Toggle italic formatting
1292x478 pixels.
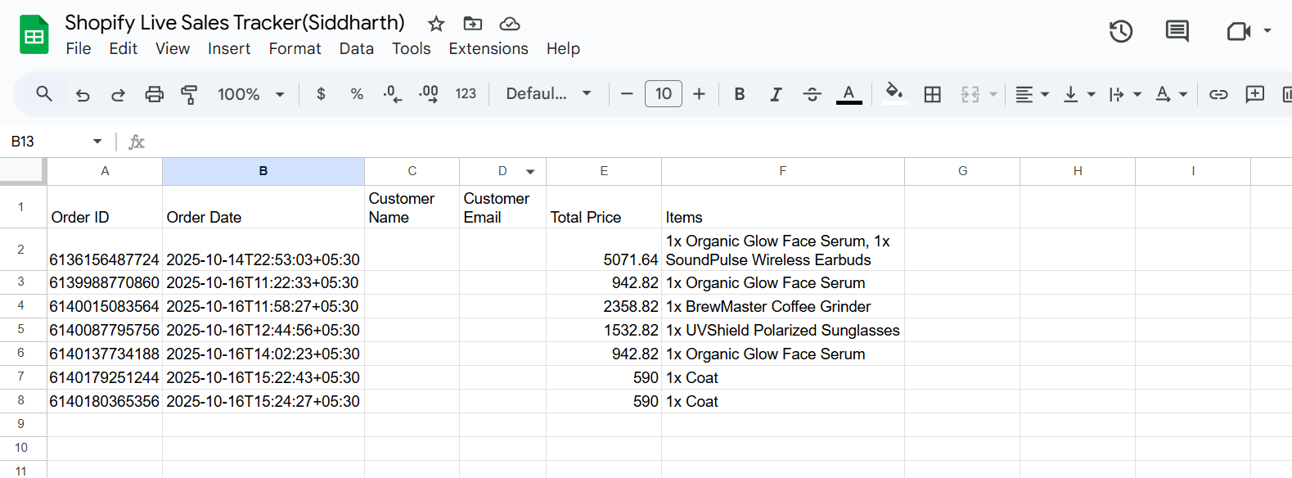click(775, 94)
